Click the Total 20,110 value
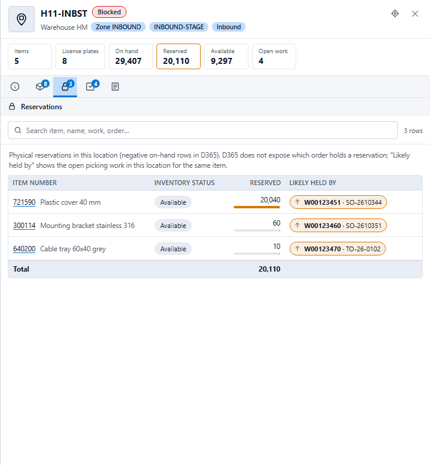 tap(269, 269)
